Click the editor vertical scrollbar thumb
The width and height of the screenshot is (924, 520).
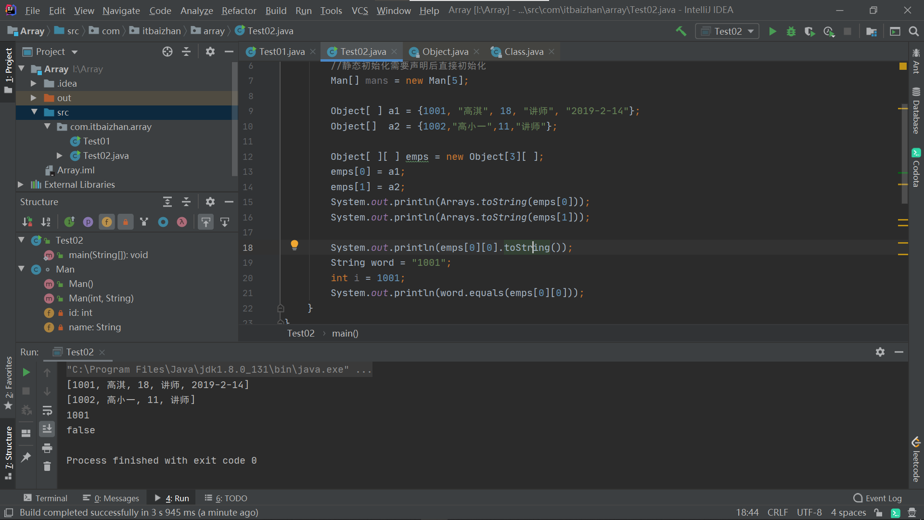click(904, 153)
